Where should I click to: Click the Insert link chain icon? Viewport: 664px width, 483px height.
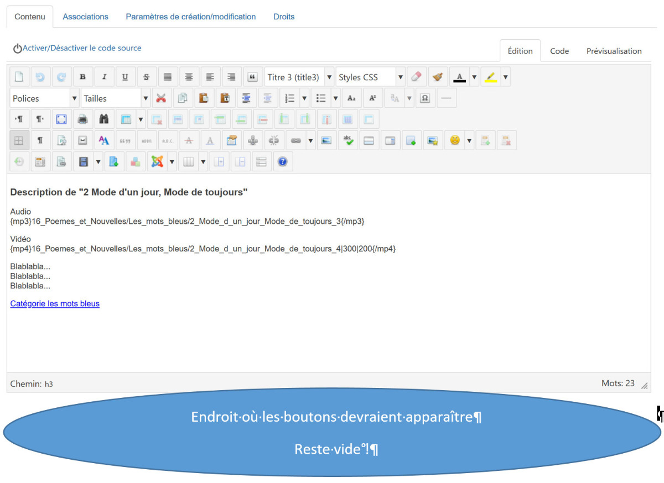click(296, 140)
